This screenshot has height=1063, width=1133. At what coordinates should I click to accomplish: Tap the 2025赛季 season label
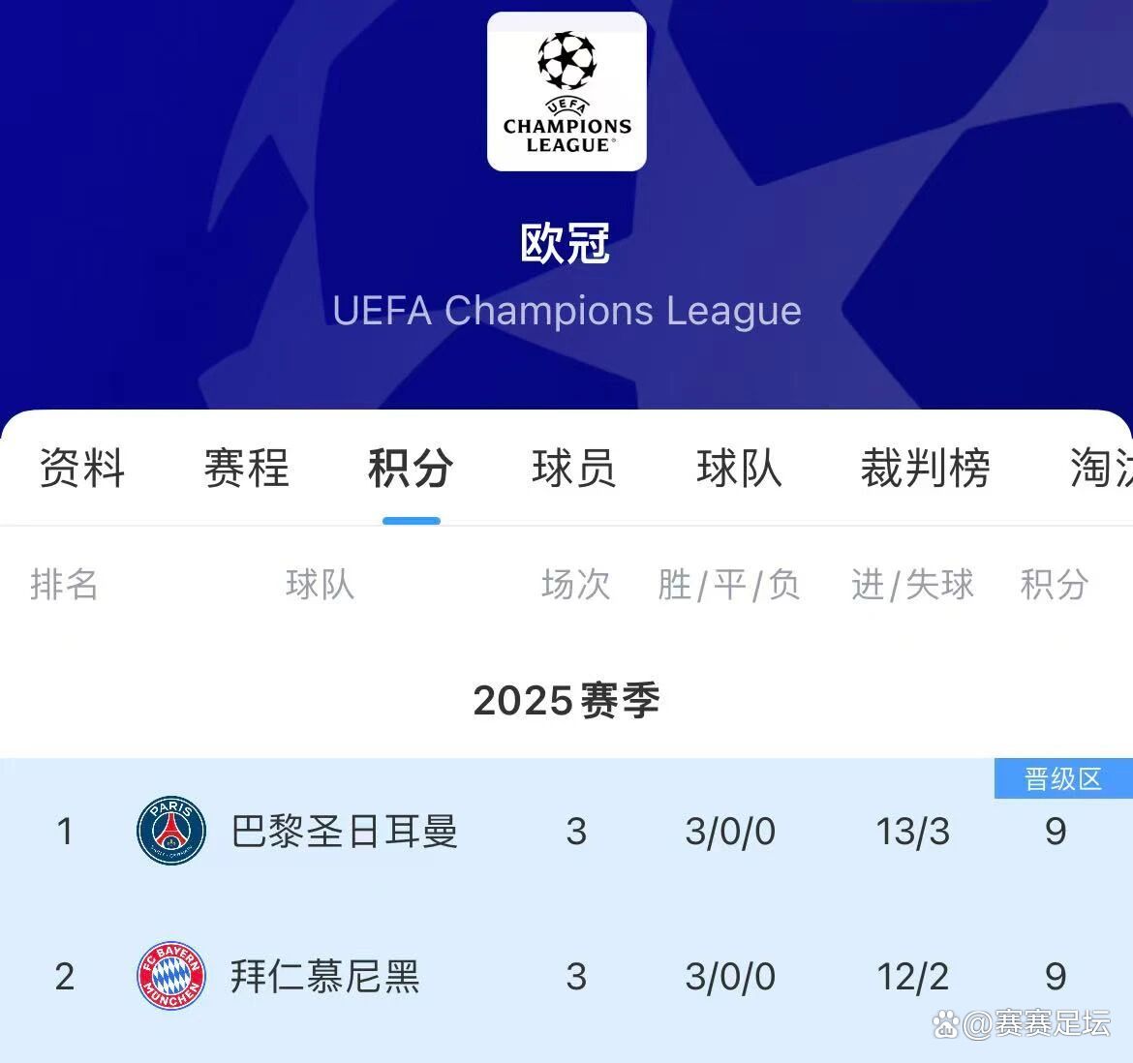(x=566, y=700)
